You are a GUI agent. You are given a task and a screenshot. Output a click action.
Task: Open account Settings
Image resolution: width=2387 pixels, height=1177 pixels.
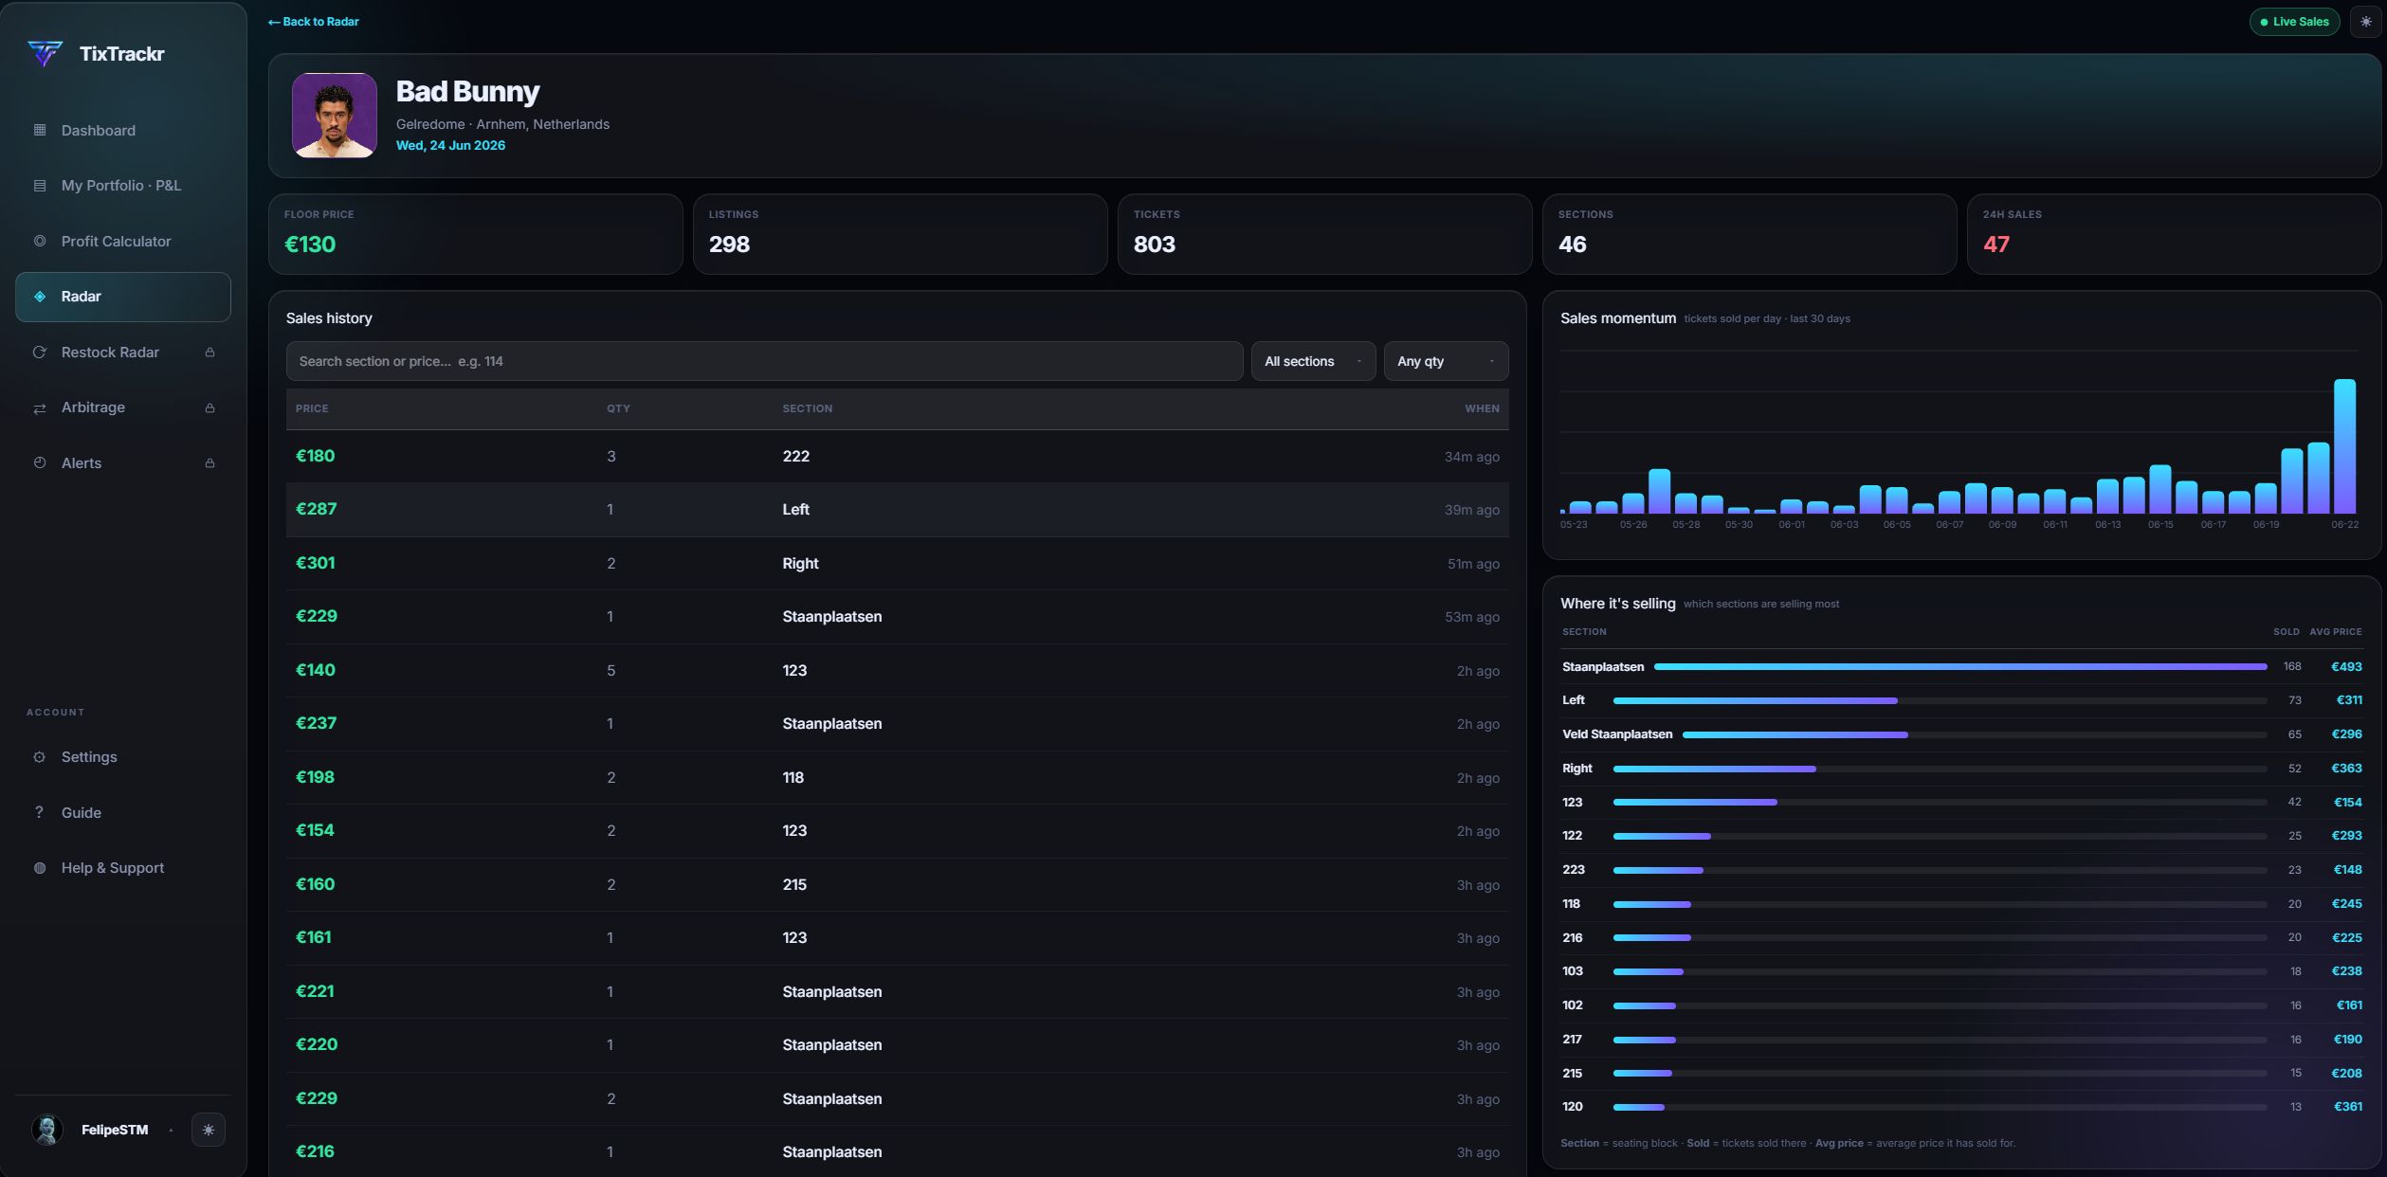123,757
